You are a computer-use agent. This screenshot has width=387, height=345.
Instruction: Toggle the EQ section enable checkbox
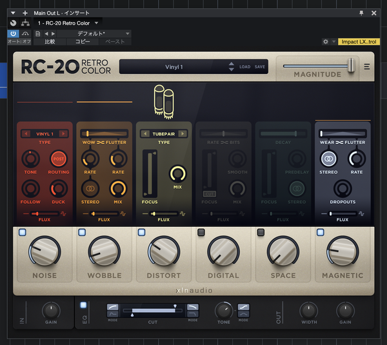coord(83,305)
